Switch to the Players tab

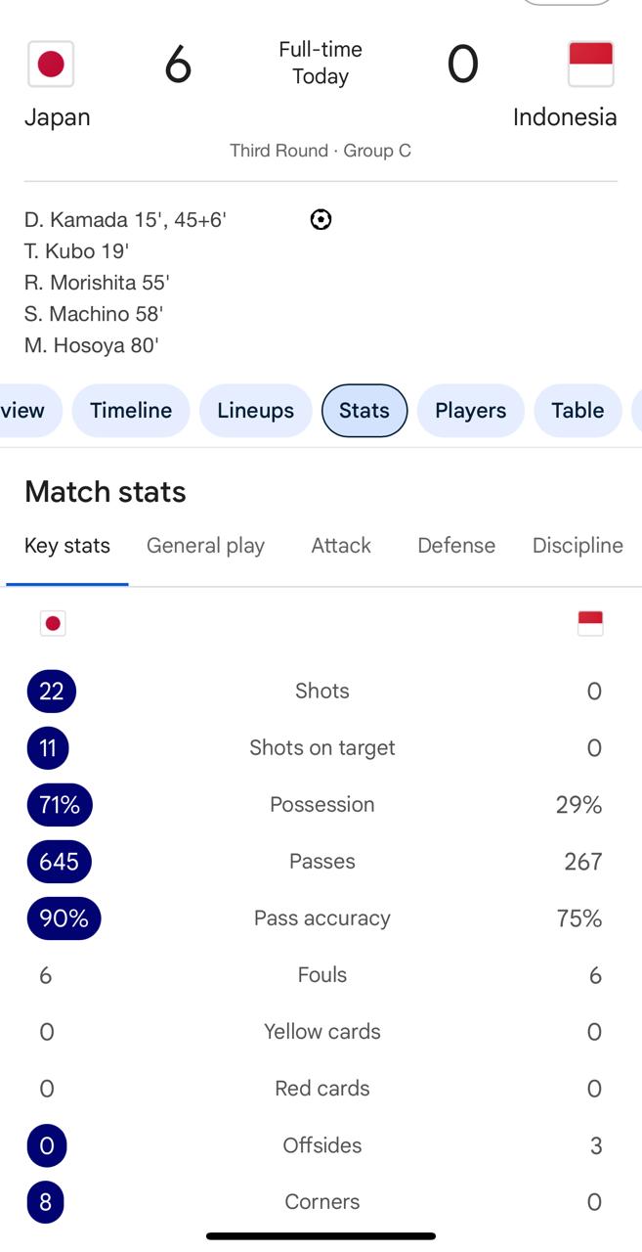471,411
